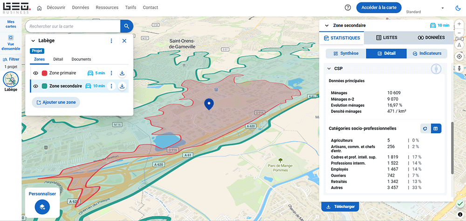
Task: Collapse the Labège project panel
Action: click(x=33, y=41)
